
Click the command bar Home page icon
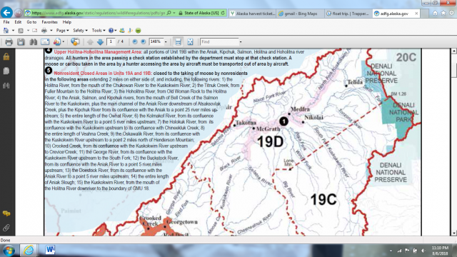6,30
